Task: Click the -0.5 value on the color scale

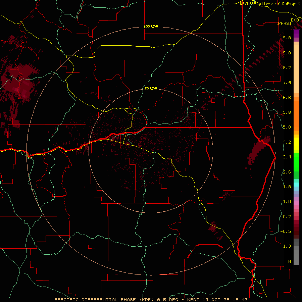Action: coord(286,232)
